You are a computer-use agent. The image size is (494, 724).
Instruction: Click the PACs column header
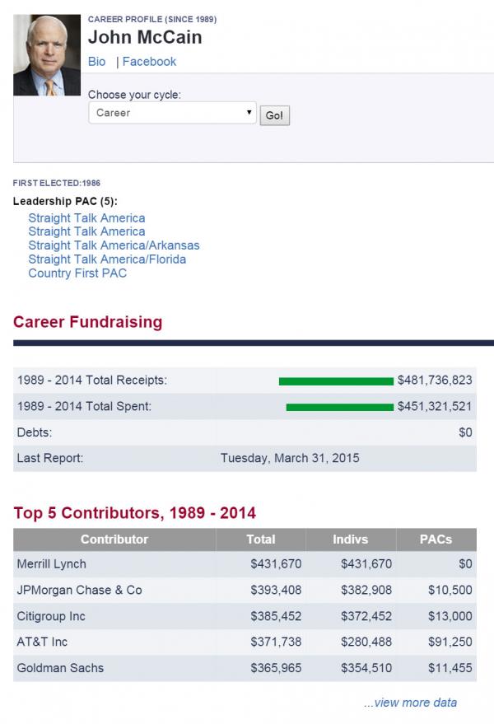tap(436, 539)
